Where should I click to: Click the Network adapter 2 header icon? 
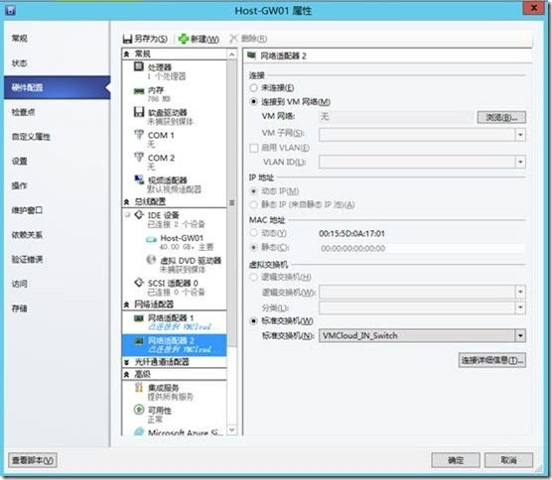(251, 56)
